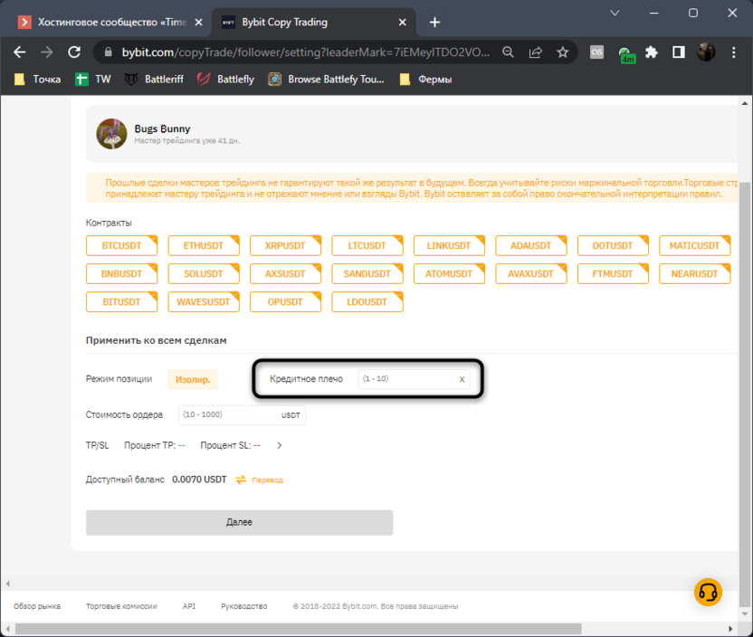Screen dimensions: 753x637
Task: Click the Bugs Bunny avatar picture
Action: [111, 134]
